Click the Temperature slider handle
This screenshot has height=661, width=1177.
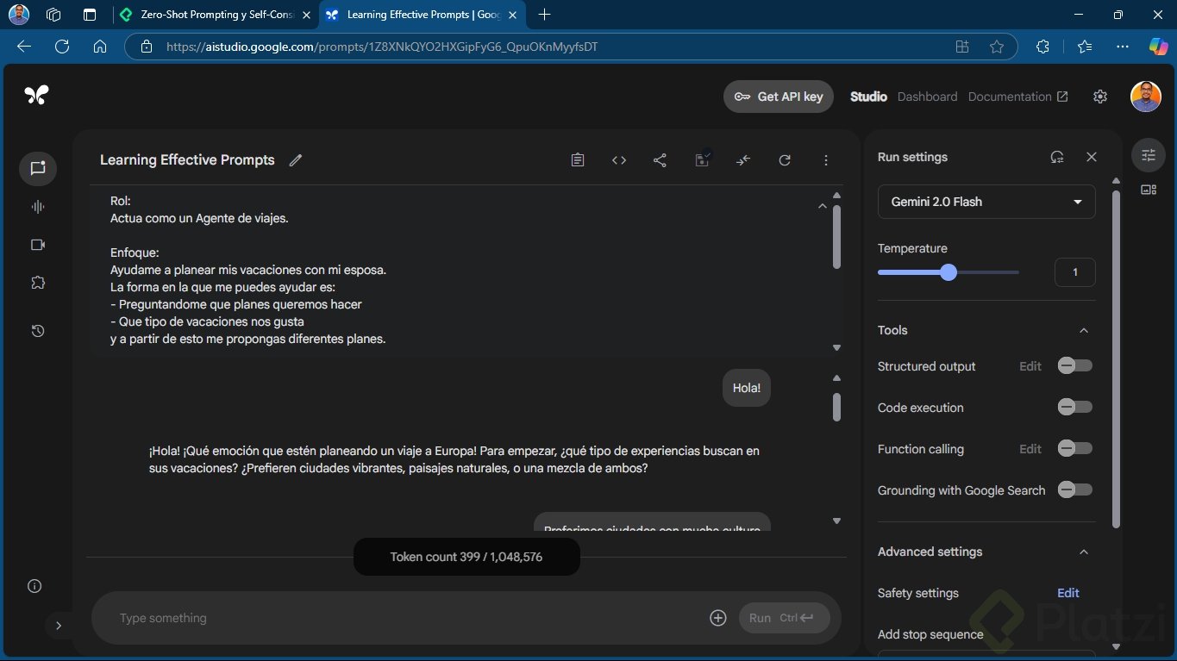(948, 272)
